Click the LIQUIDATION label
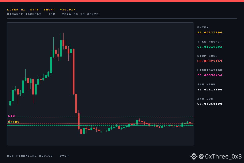244x163 pixels. pos(210,70)
